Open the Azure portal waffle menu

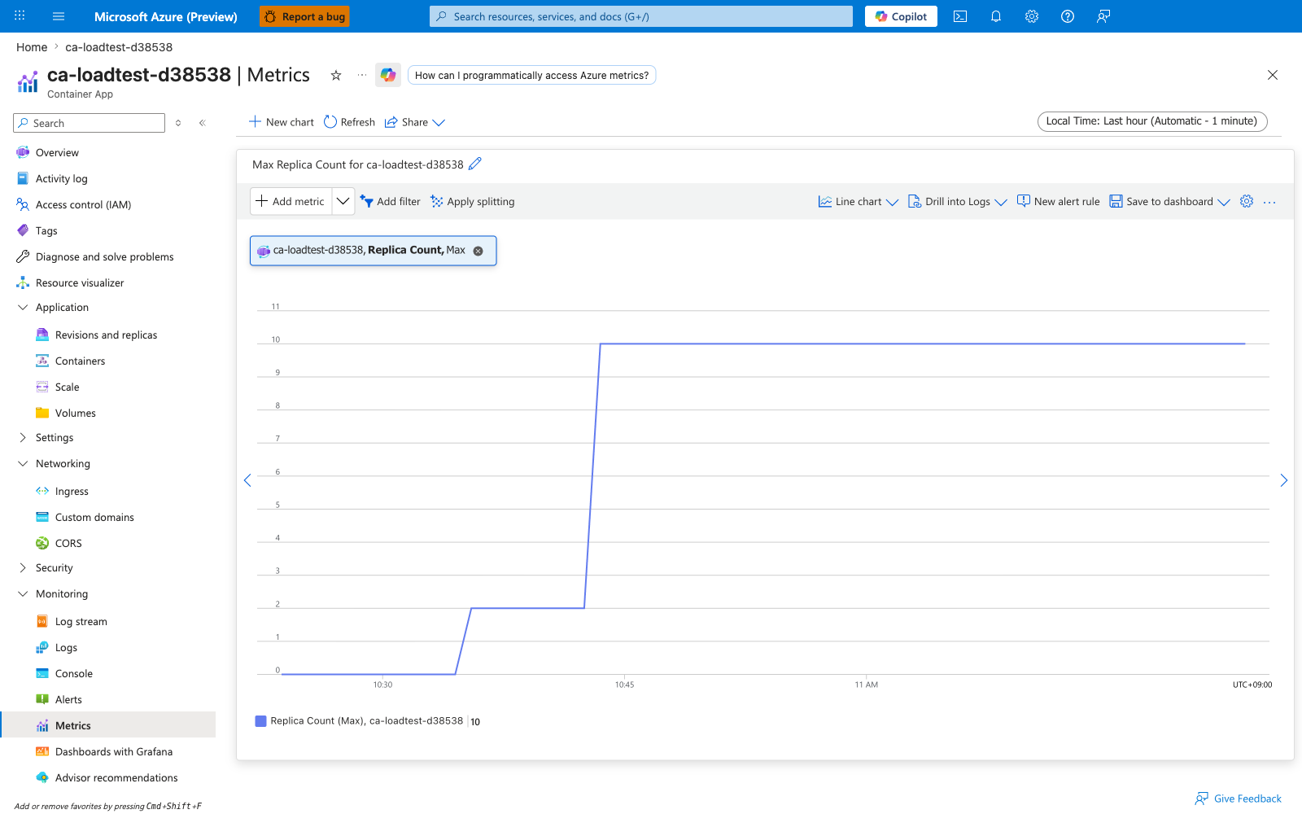point(20,16)
